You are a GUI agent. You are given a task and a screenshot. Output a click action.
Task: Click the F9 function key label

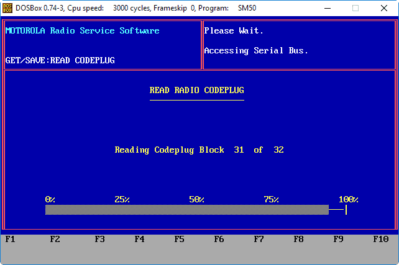[338, 239]
